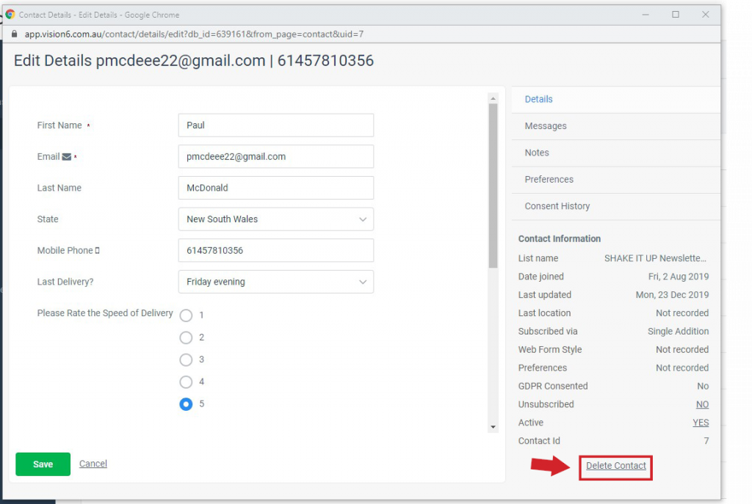Viewport: 752px width, 504px height.
Task: Click the form scrollbar up arrow
Action: [493, 98]
